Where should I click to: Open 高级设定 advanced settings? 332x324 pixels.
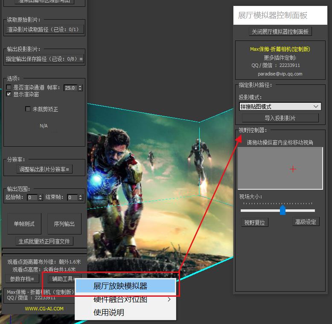[306, 222]
